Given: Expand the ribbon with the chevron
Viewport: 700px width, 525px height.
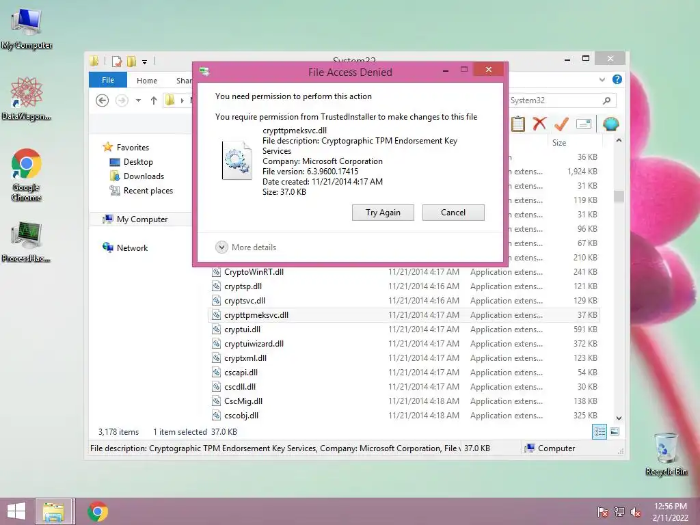Looking at the screenshot, I should (x=602, y=79).
